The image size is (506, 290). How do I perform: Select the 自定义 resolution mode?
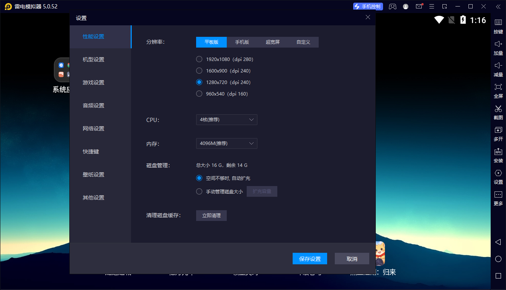click(x=303, y=42)
